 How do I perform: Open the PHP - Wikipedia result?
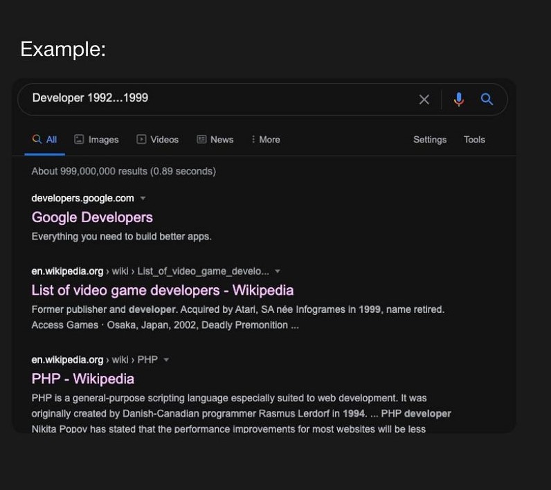pyautogui.click(x=82, y=379)
